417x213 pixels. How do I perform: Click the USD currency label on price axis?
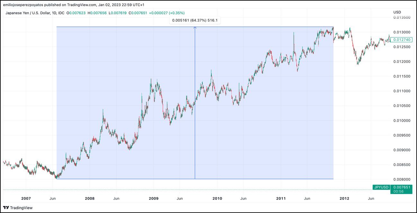[397, 12]
